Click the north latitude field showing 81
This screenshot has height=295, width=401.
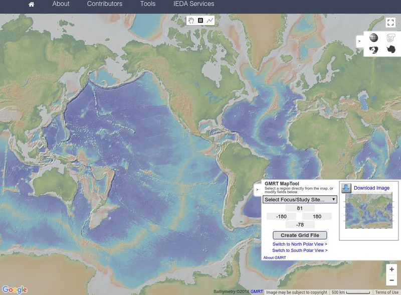pos(300,208)
